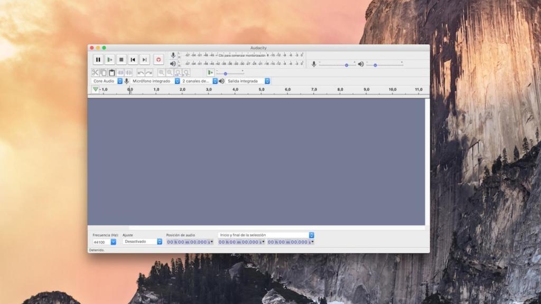Open the Inicio y final de la selección selector
The height and width of the screenshot is (304, 541).
click(265, 235)
